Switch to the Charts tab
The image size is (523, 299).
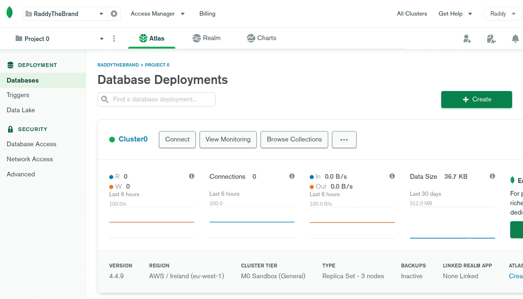click(x=261, y=38)
